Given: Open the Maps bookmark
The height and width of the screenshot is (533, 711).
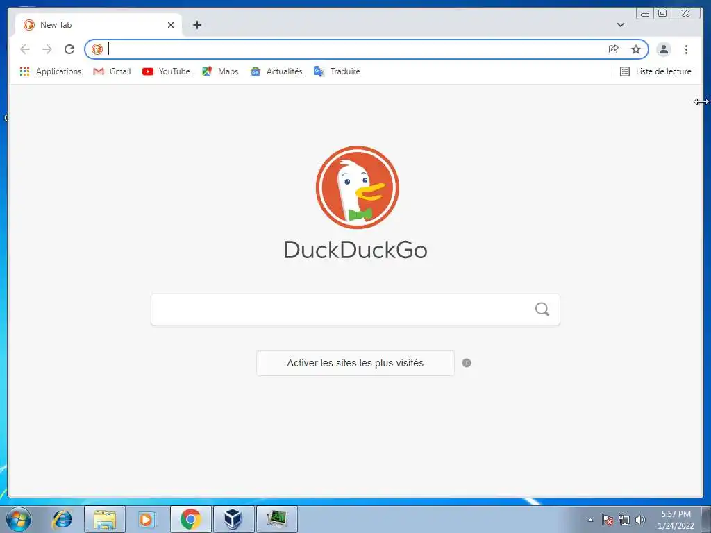Looking at the screenshot, I should click(x=220, y=71).
